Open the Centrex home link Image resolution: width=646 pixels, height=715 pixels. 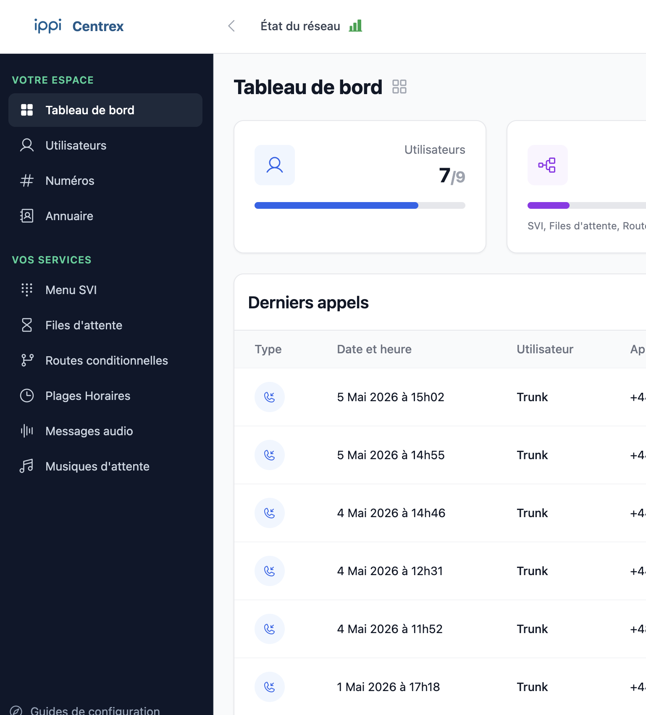(x=98, y=26)
